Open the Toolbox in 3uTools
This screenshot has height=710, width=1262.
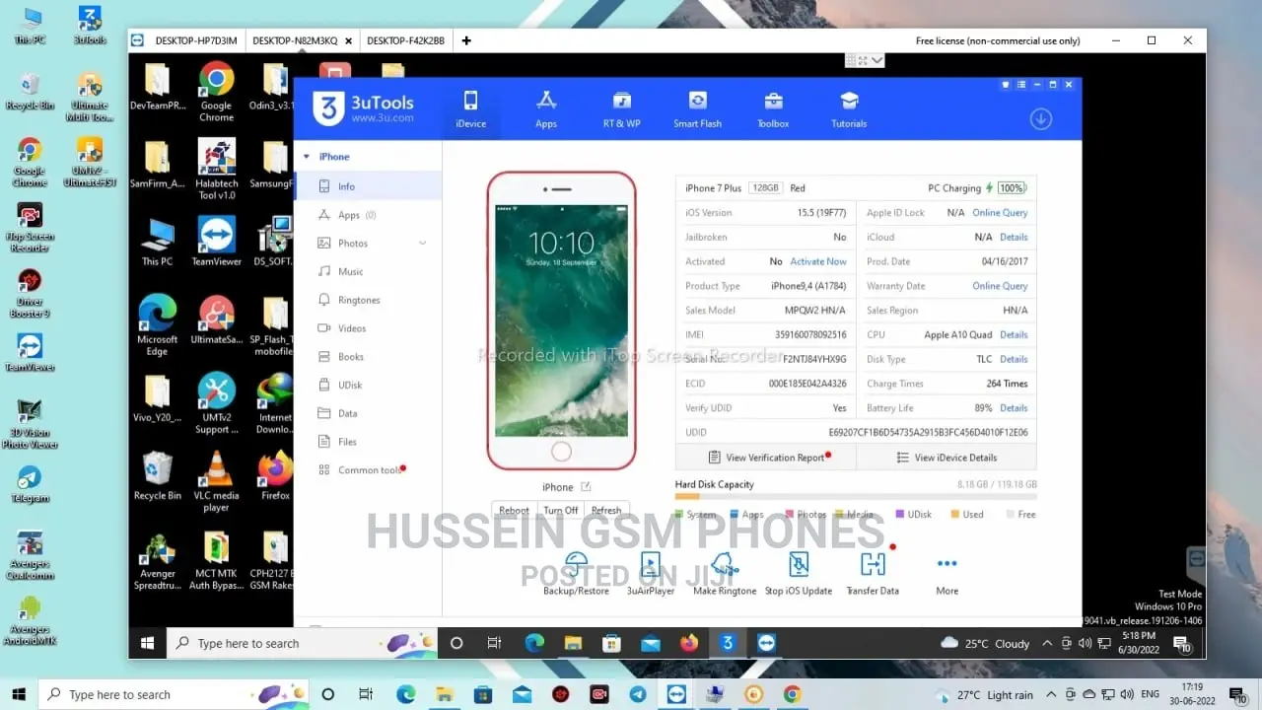pos(773,108)
